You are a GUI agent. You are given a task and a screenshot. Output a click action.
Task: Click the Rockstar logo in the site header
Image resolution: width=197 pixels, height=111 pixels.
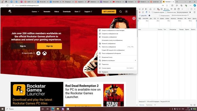10,11
